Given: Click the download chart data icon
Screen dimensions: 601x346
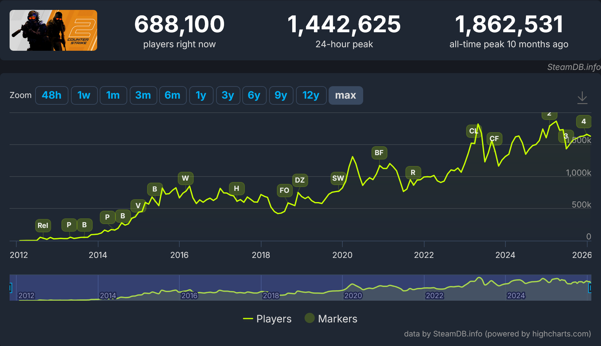Looking at the screenshot, I should point(582,97).
